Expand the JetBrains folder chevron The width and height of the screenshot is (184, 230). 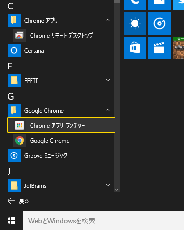pos(108,185)
